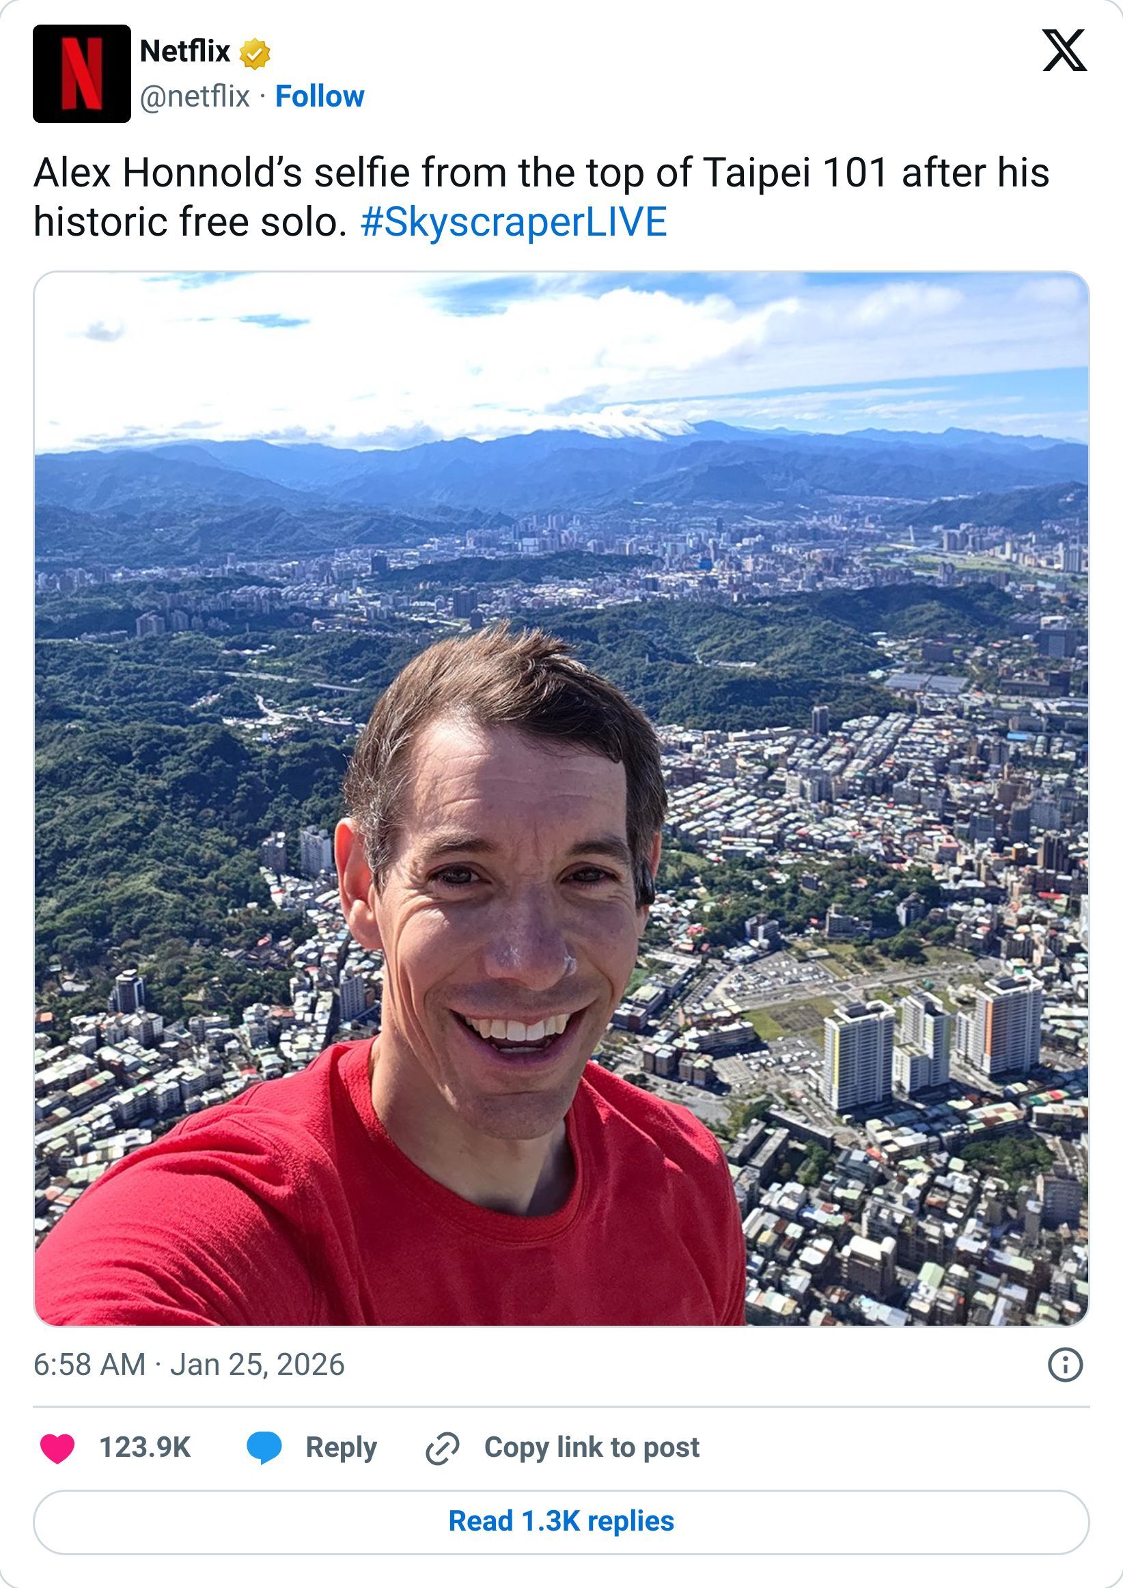Click the Reply text label
Image resolution: width=1123 pixels, height=1588 pixels.
tap(341, 1447)
